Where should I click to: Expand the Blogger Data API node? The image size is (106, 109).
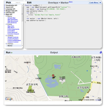coord(5,11)
